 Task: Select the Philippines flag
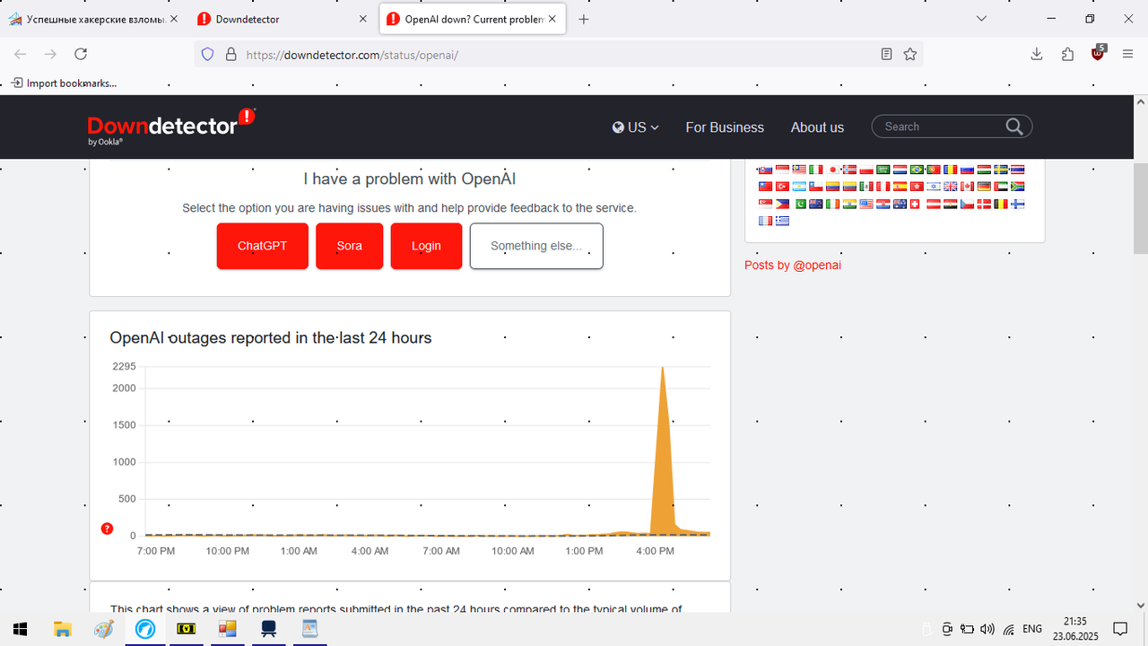tap(782, 204)
